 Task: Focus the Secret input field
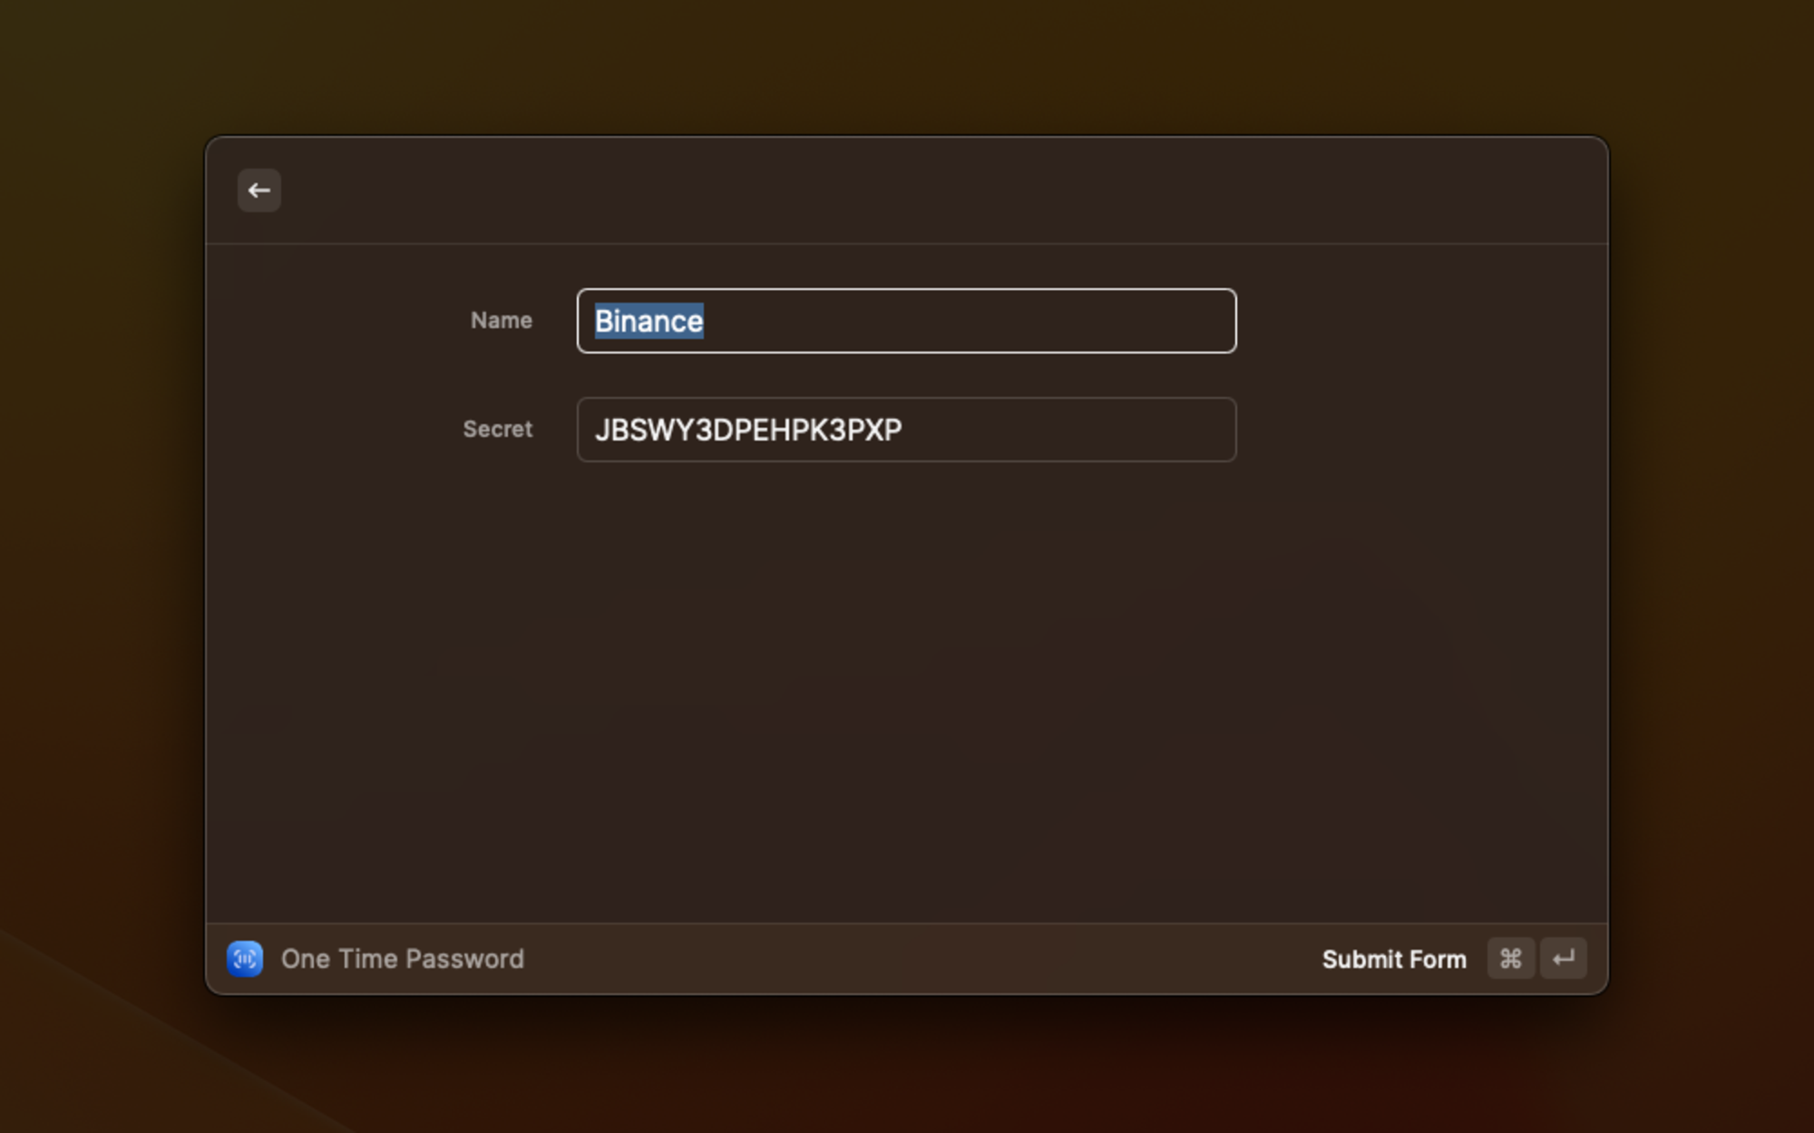click(x=907, y=430)
